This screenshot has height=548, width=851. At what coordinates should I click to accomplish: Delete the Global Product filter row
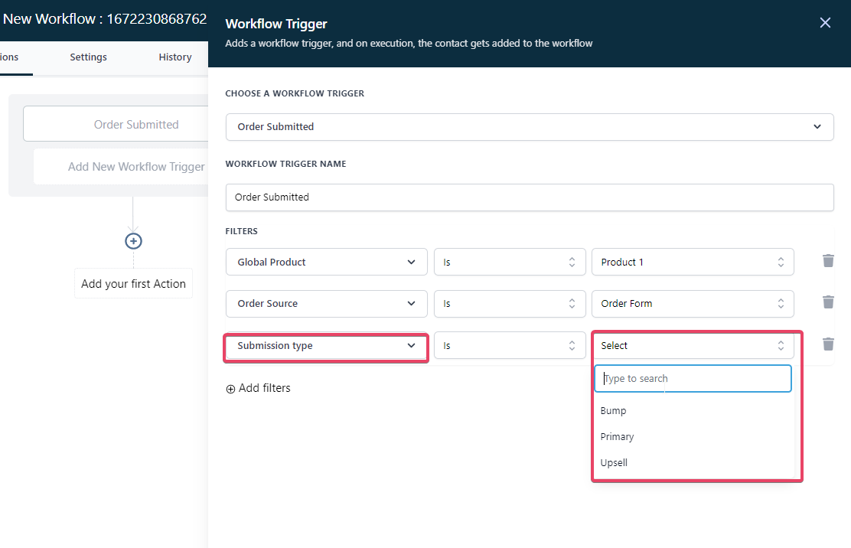pyautogui.click(x=827, y=261)
